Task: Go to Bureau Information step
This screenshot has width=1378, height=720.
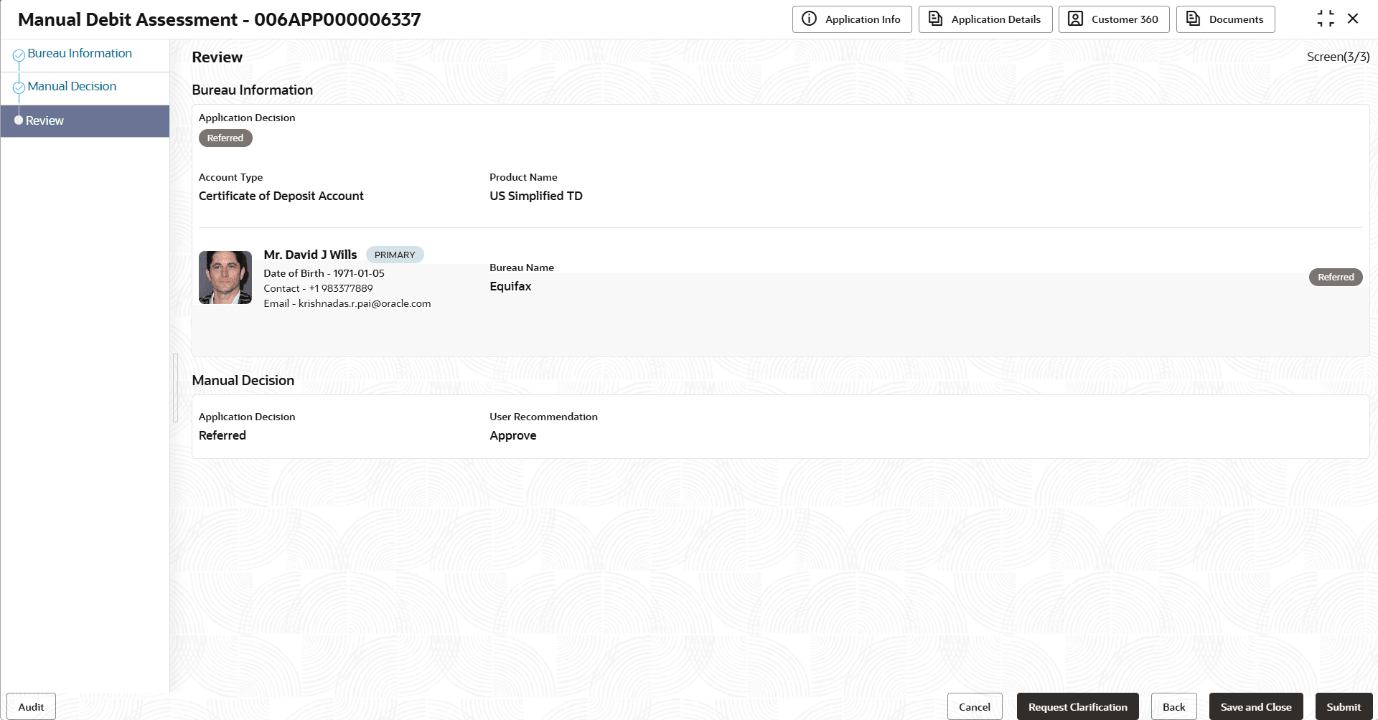Action: (x=80, y=53)
